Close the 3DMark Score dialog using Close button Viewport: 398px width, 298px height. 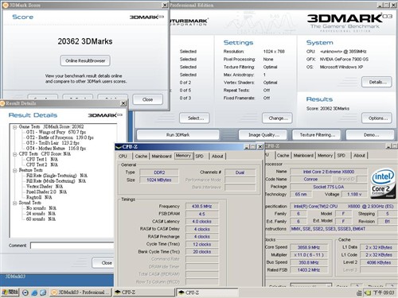tap(147, 99)
